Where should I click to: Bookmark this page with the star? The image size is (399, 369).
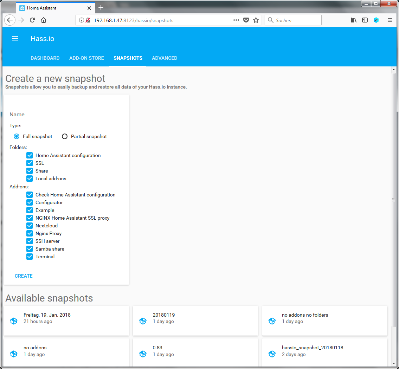coord(256,20)
